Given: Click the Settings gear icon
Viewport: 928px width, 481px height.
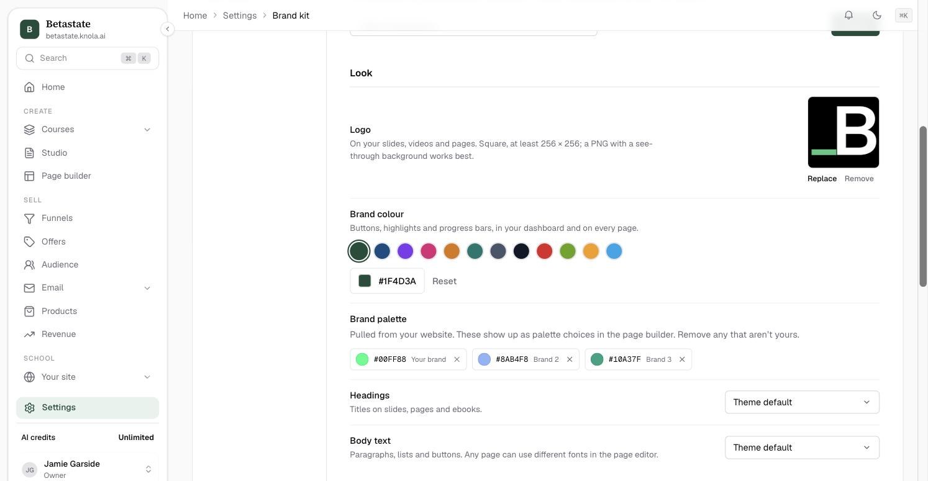Looking at the screenshot, I should (29, 408).
